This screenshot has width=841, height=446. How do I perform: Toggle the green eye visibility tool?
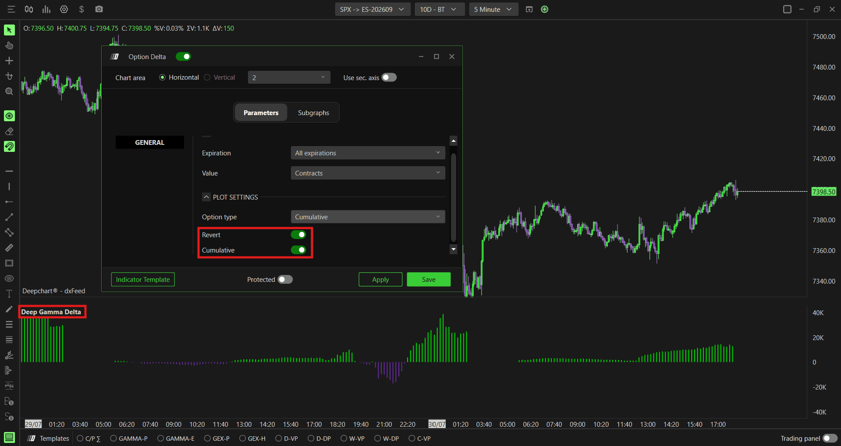click(x=9, y=116)
